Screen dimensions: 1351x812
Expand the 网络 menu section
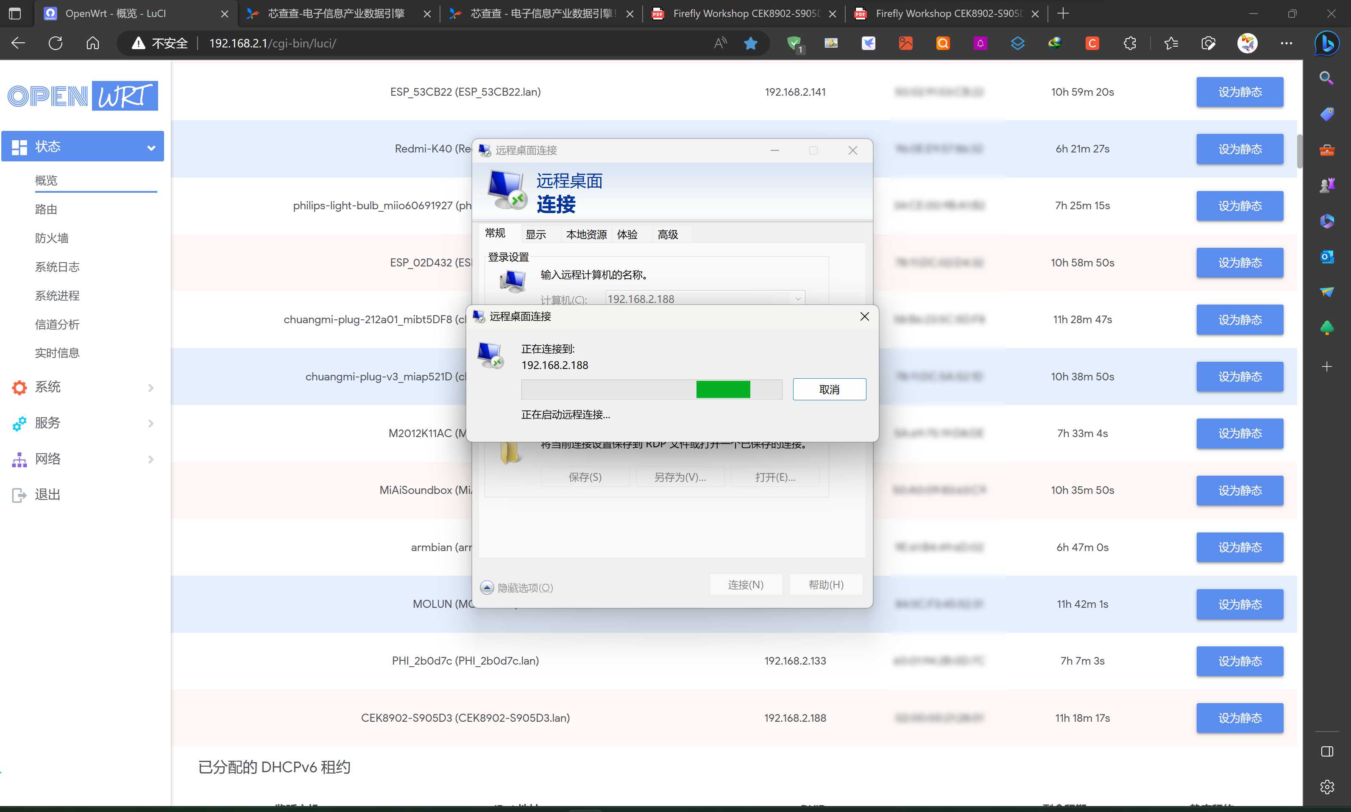pos(82,459)
